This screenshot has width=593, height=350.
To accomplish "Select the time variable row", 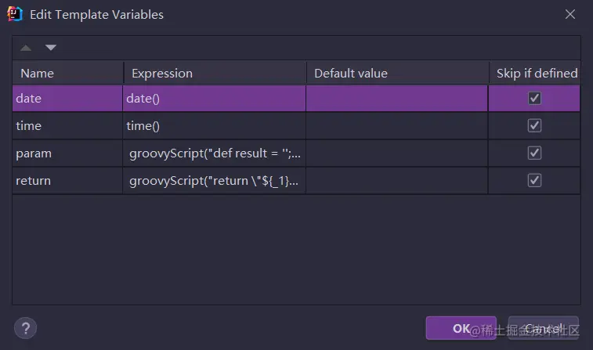I will point(67,126).
